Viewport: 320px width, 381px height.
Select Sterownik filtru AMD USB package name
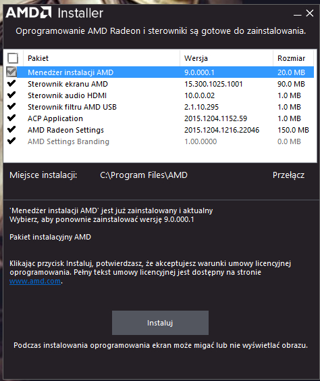(x=72, y=107)
